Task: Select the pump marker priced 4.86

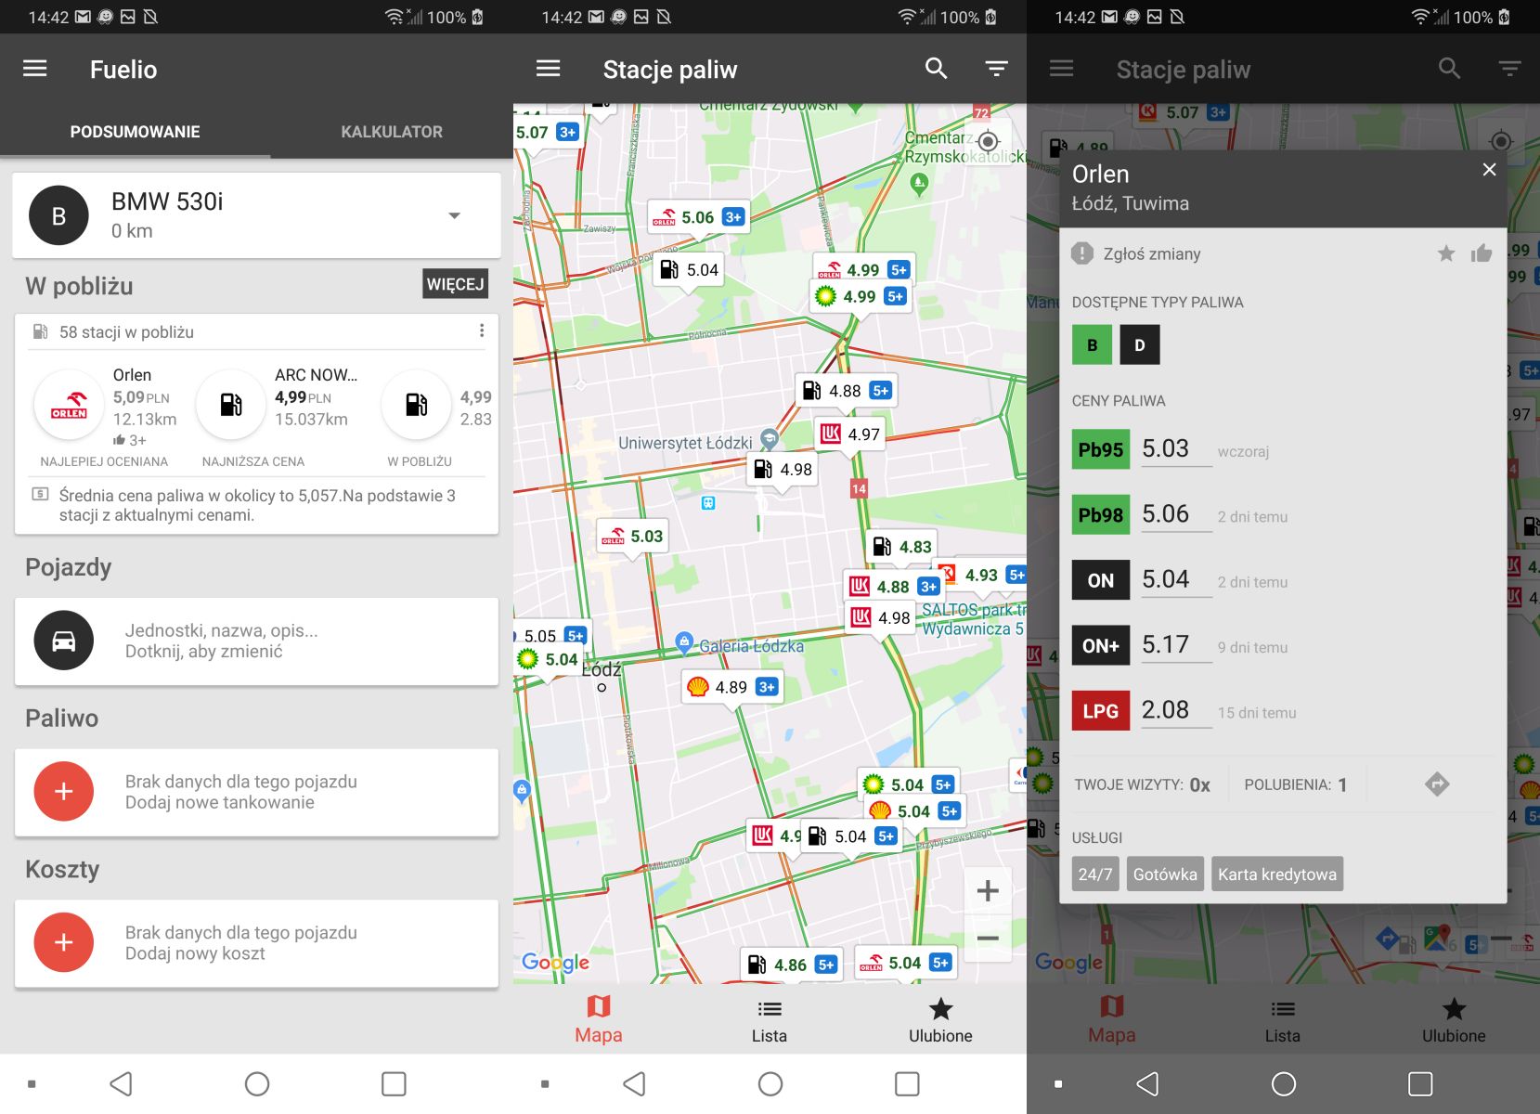Action: pyautogui.click(x=791, y=965)
